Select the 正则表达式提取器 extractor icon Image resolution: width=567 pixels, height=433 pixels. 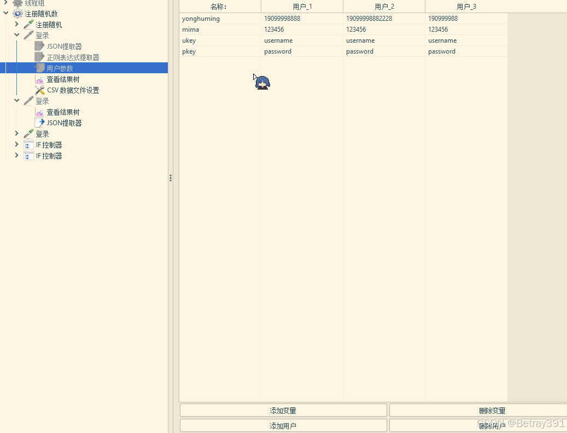(x=39, y=57)
